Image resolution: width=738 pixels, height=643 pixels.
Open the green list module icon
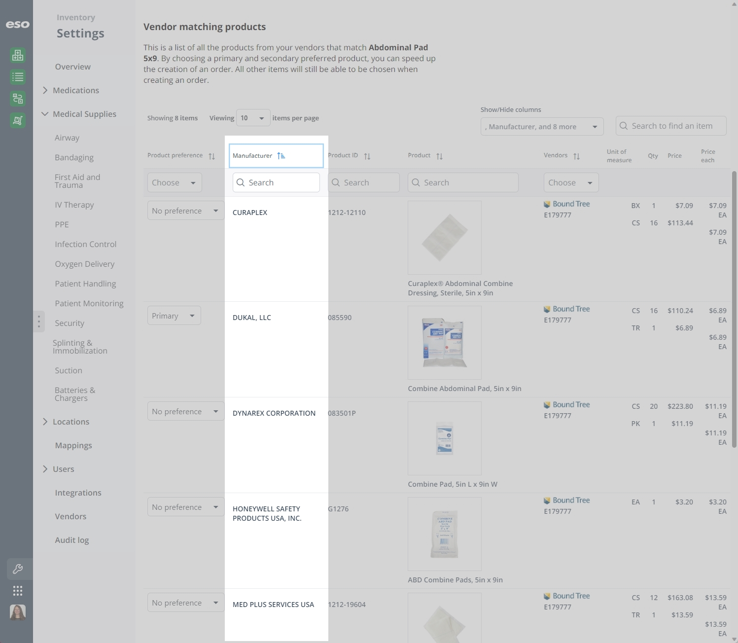coord(18,77)
